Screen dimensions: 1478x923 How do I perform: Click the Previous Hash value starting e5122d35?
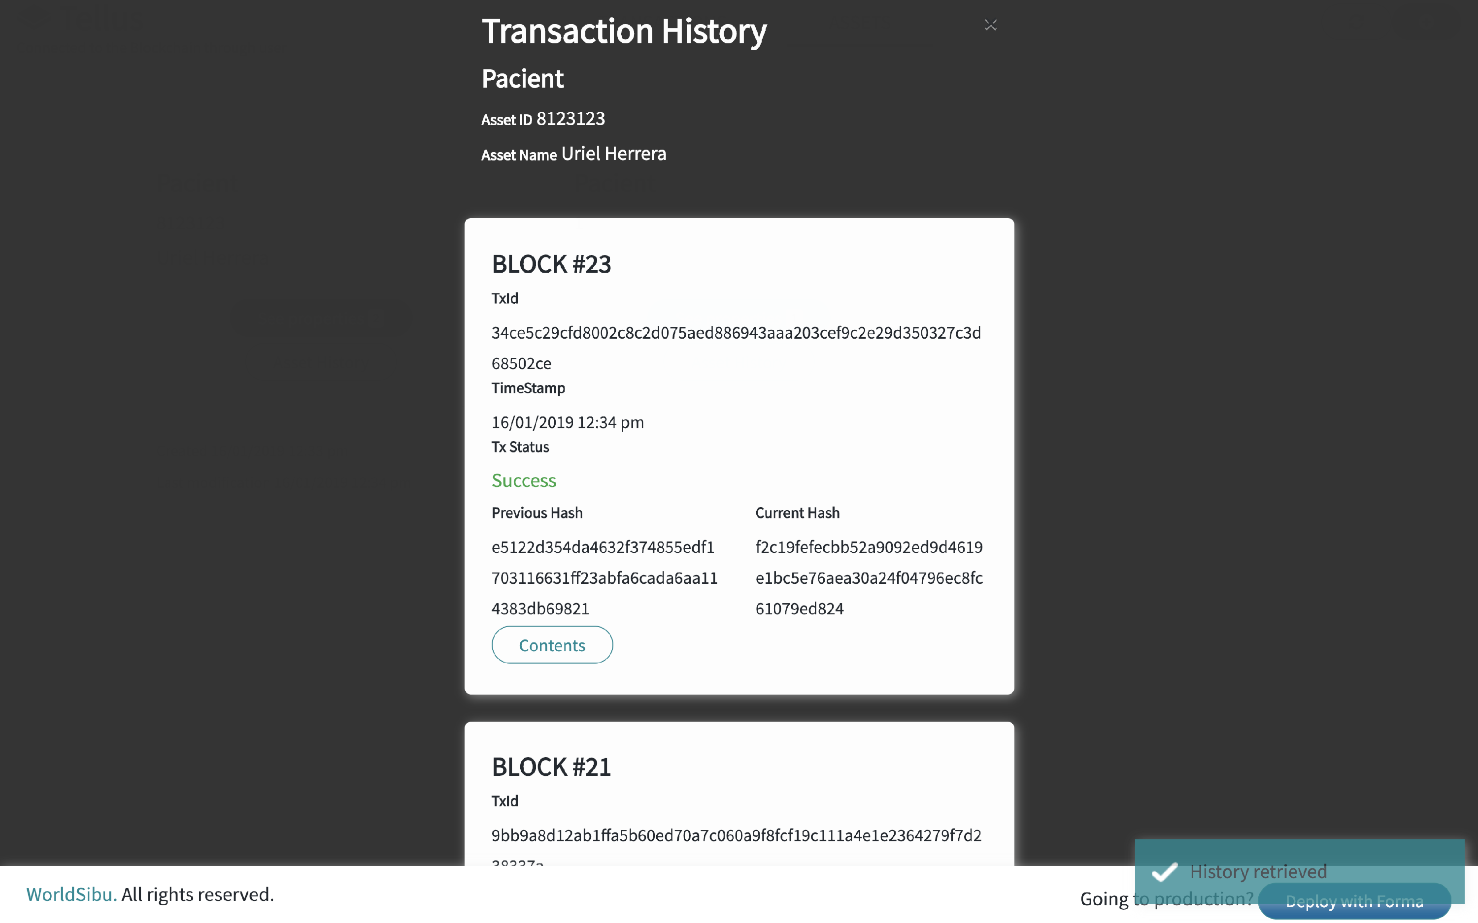click(x=604, y=577)
